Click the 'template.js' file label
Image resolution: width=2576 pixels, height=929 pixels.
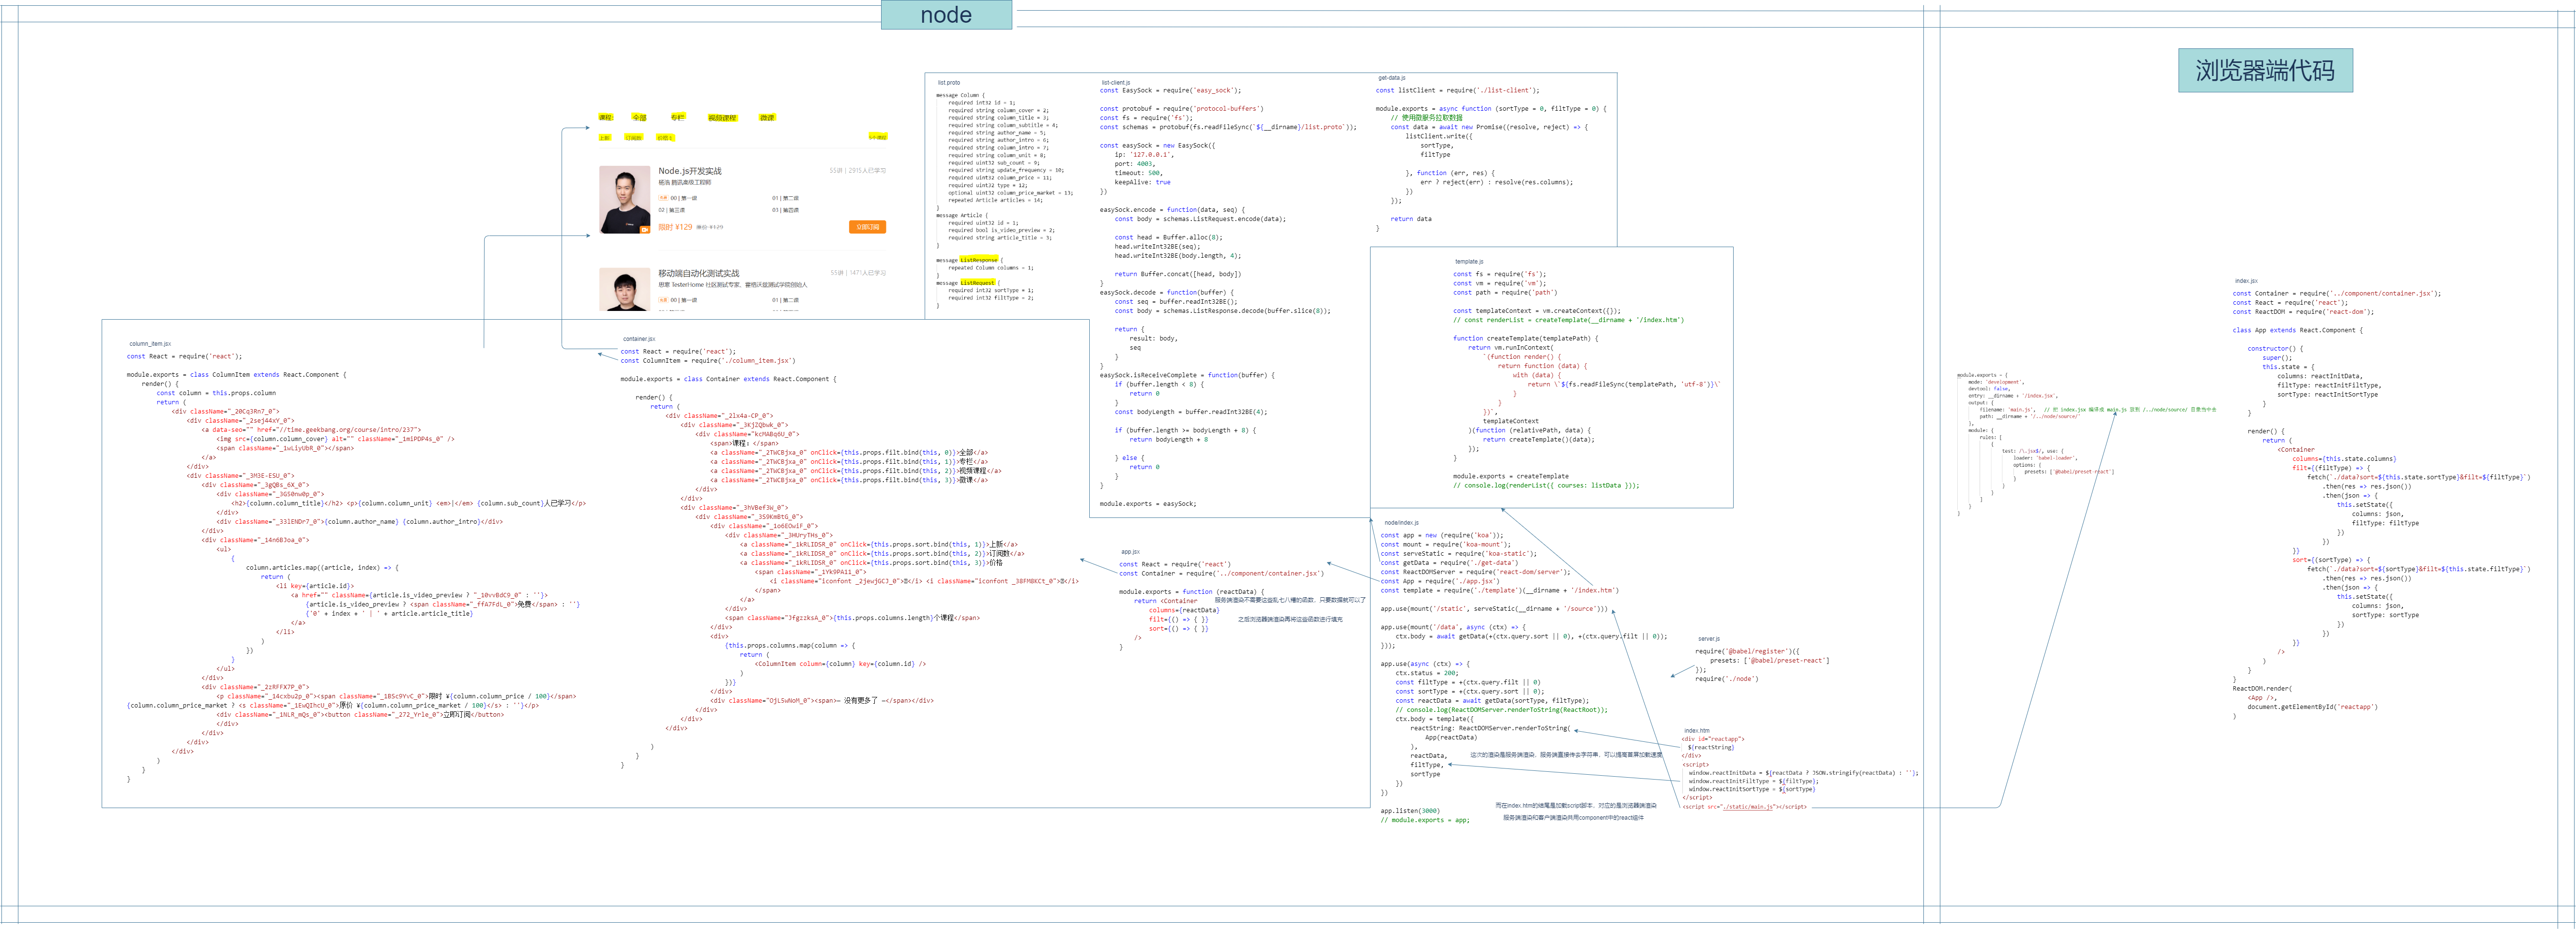[1469, 262]
